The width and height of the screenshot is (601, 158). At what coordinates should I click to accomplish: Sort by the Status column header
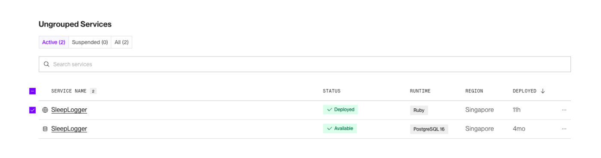pos(331,91)
